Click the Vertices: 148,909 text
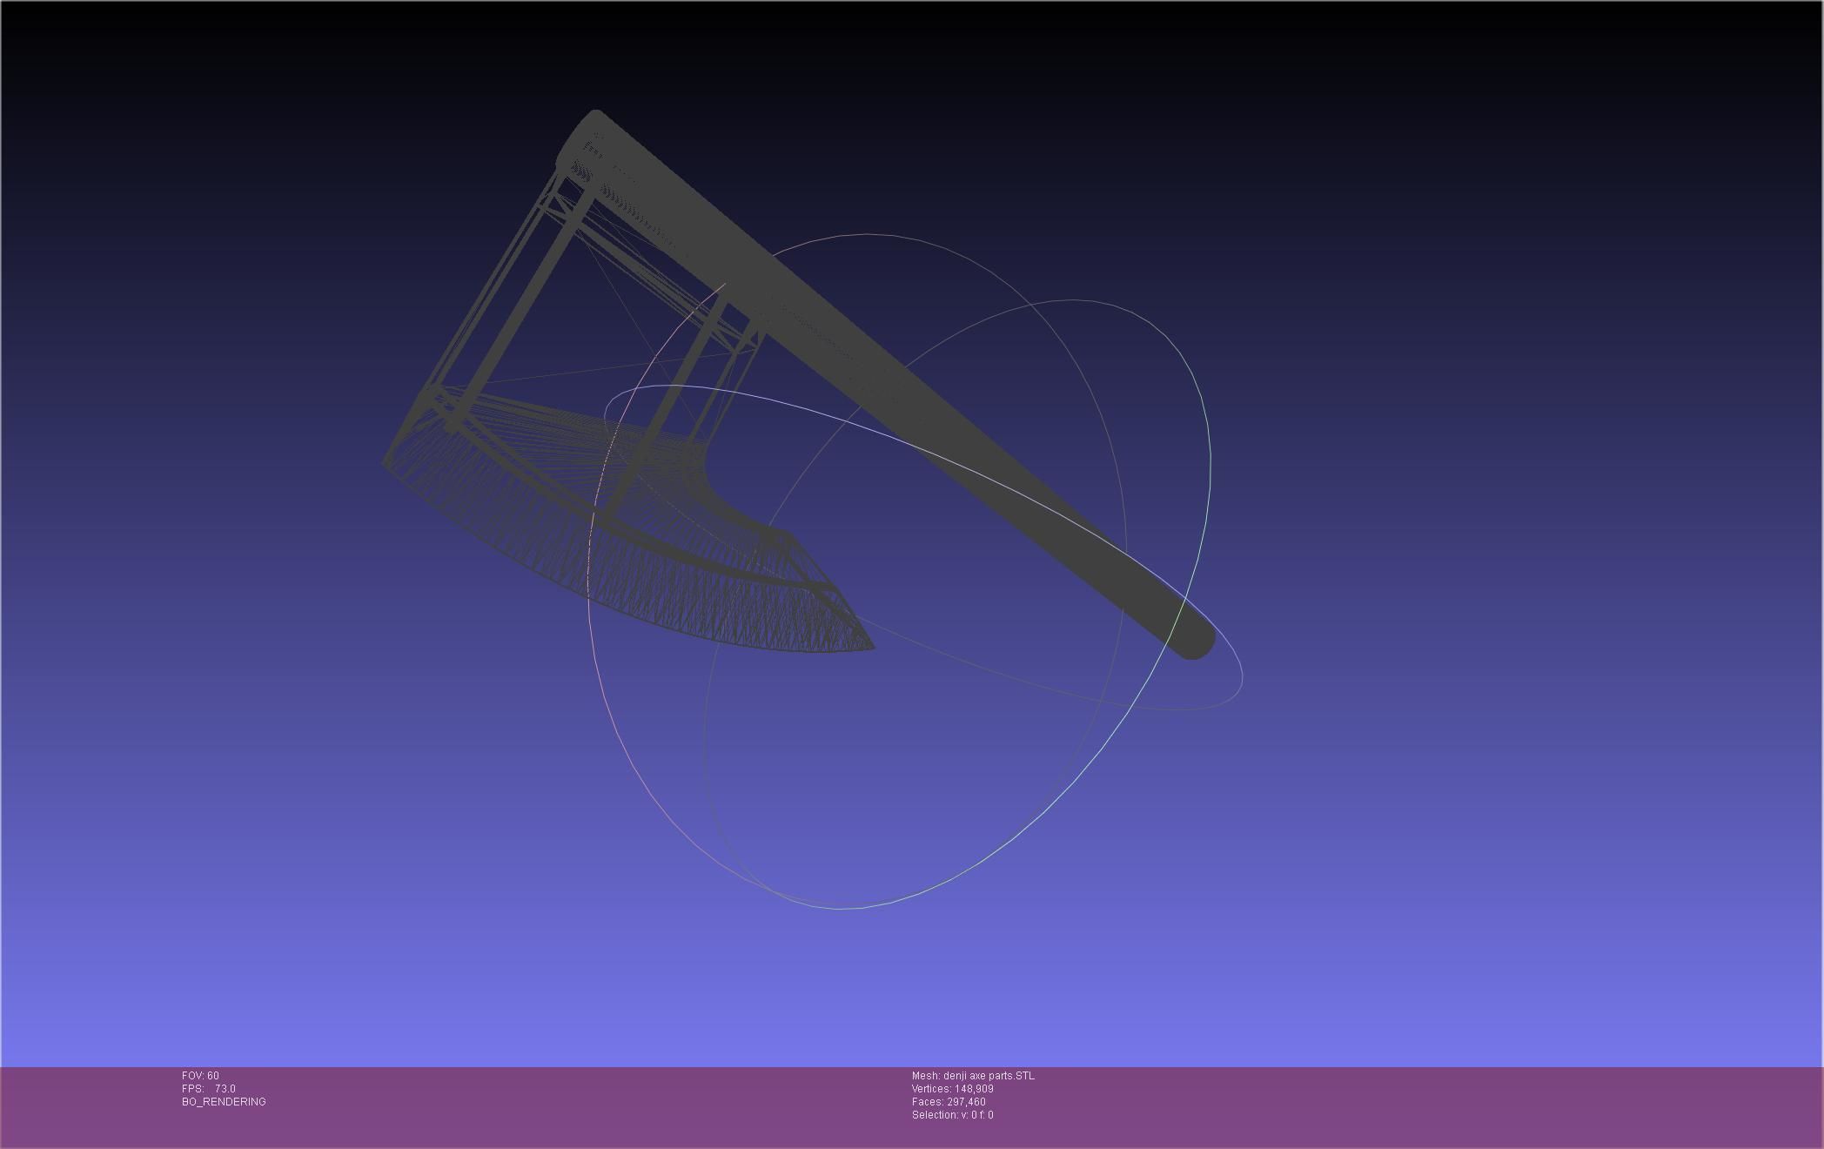The height and width of the screenshot is (1149, 1824). tap(952, 1089)
